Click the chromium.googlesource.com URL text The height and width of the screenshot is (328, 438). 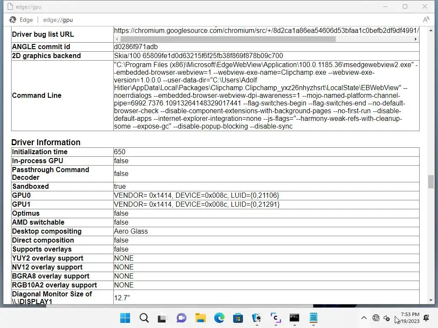coord(266,30)
